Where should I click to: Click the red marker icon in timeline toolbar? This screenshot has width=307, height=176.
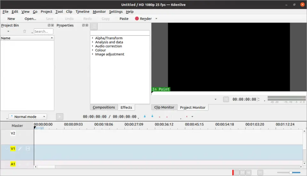click(187, 116)
